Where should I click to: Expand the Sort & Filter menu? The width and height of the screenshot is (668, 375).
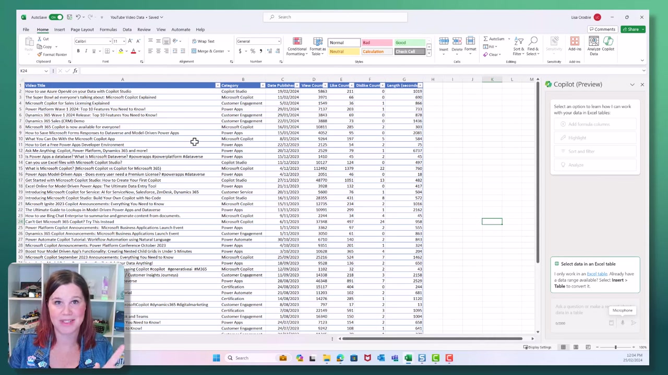(518, 46)
